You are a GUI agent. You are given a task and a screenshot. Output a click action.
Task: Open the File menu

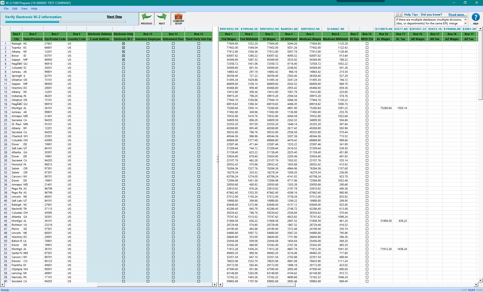pos(6,9)
